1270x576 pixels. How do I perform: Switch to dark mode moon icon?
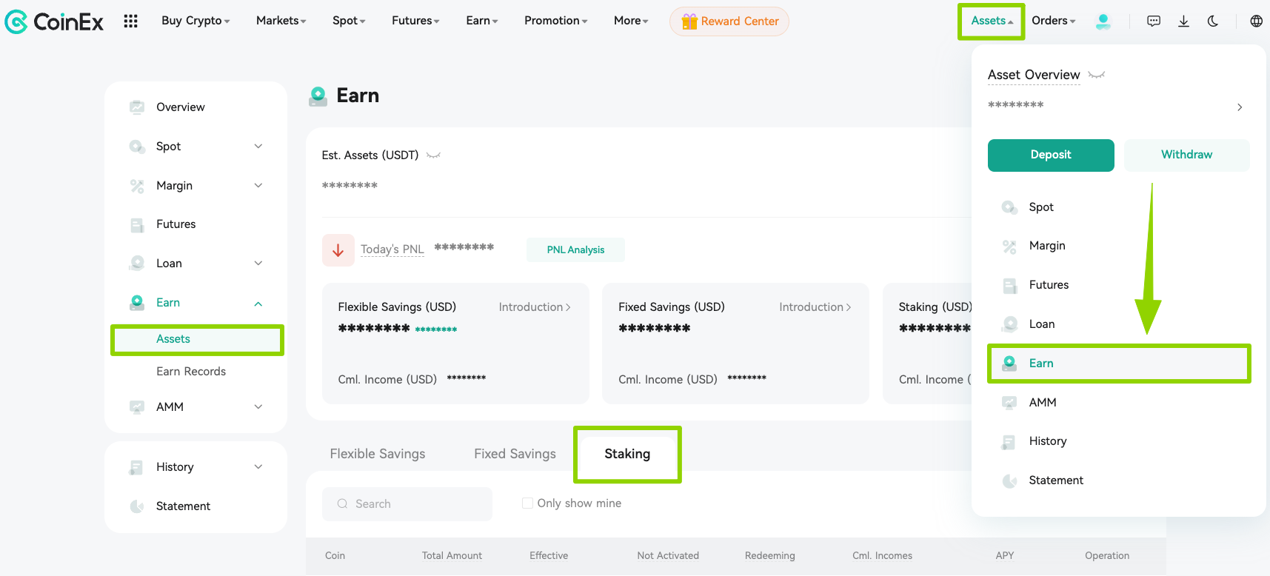pyautogui.click(x=1213, y=21)
